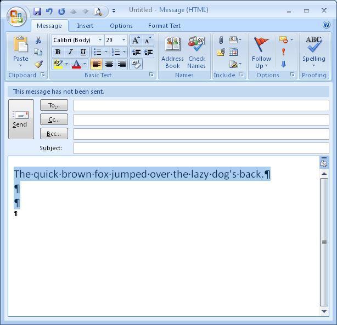Image resolution: width=337 pixels, height=325 pixels.
Task: Redo the last action
Action: [61, 11]
